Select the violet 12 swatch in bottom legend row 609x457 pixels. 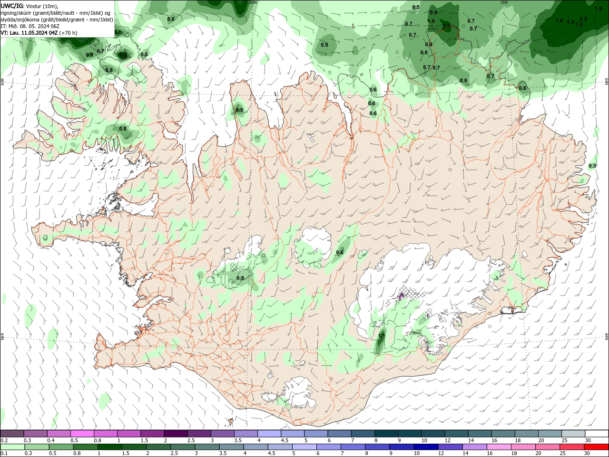[450, 447]
